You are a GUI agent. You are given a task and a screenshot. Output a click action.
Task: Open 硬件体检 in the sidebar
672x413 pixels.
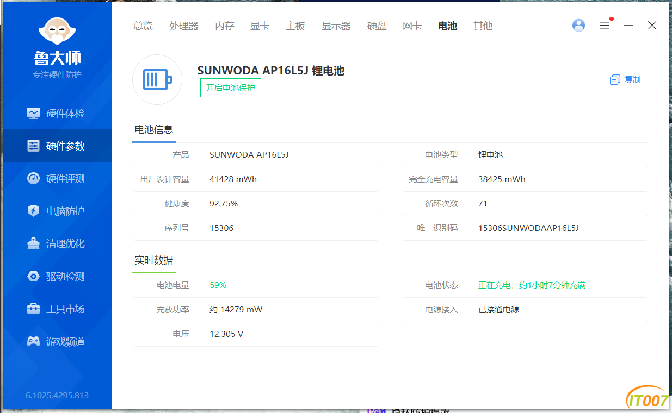click(57, 114)
